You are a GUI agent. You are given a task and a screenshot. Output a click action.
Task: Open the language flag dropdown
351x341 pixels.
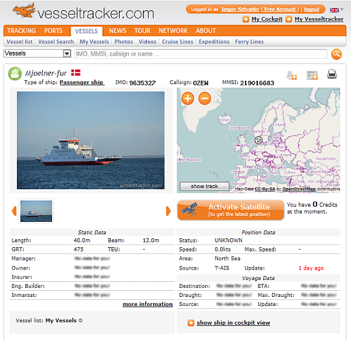pos(336,10)
